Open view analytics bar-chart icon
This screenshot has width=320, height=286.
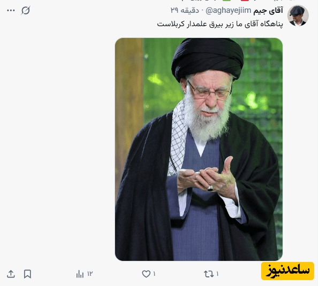click(x=80, y=274)
